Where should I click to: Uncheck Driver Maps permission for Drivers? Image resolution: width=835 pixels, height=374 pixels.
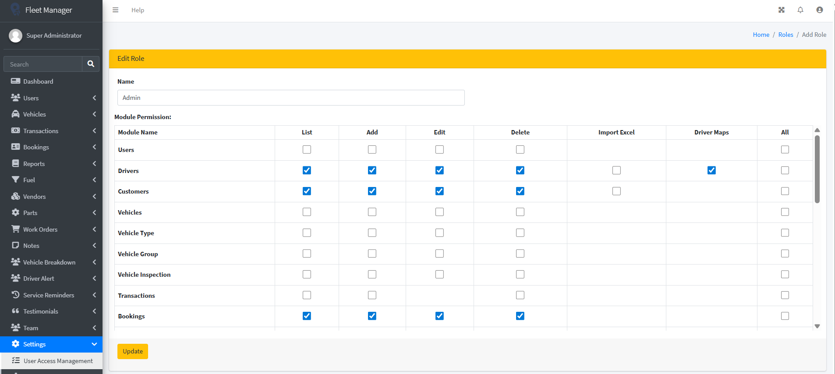click(711, 170)
